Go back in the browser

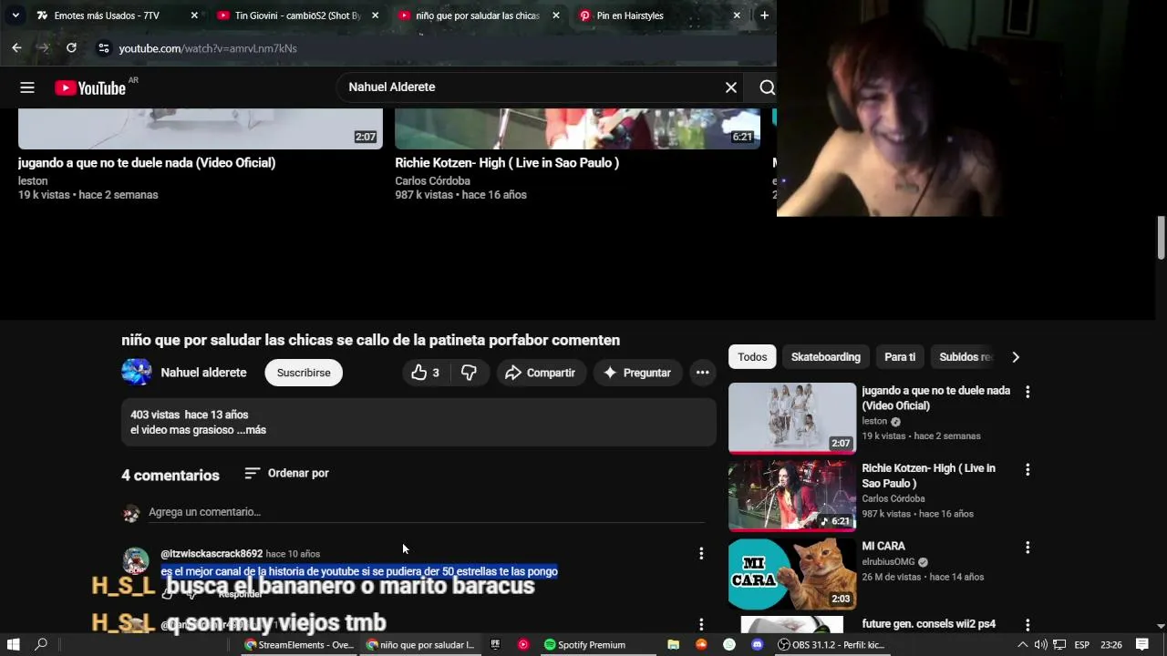click(16, 47)
